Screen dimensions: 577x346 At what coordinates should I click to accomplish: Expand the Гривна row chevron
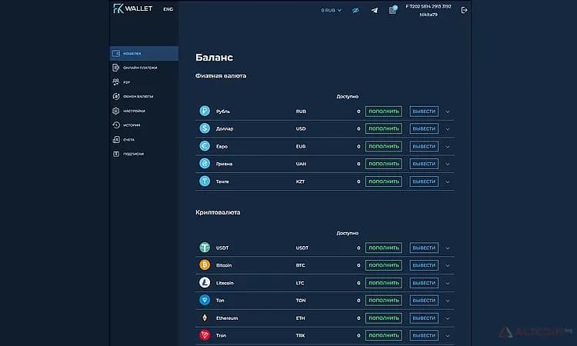click(448, 164)
